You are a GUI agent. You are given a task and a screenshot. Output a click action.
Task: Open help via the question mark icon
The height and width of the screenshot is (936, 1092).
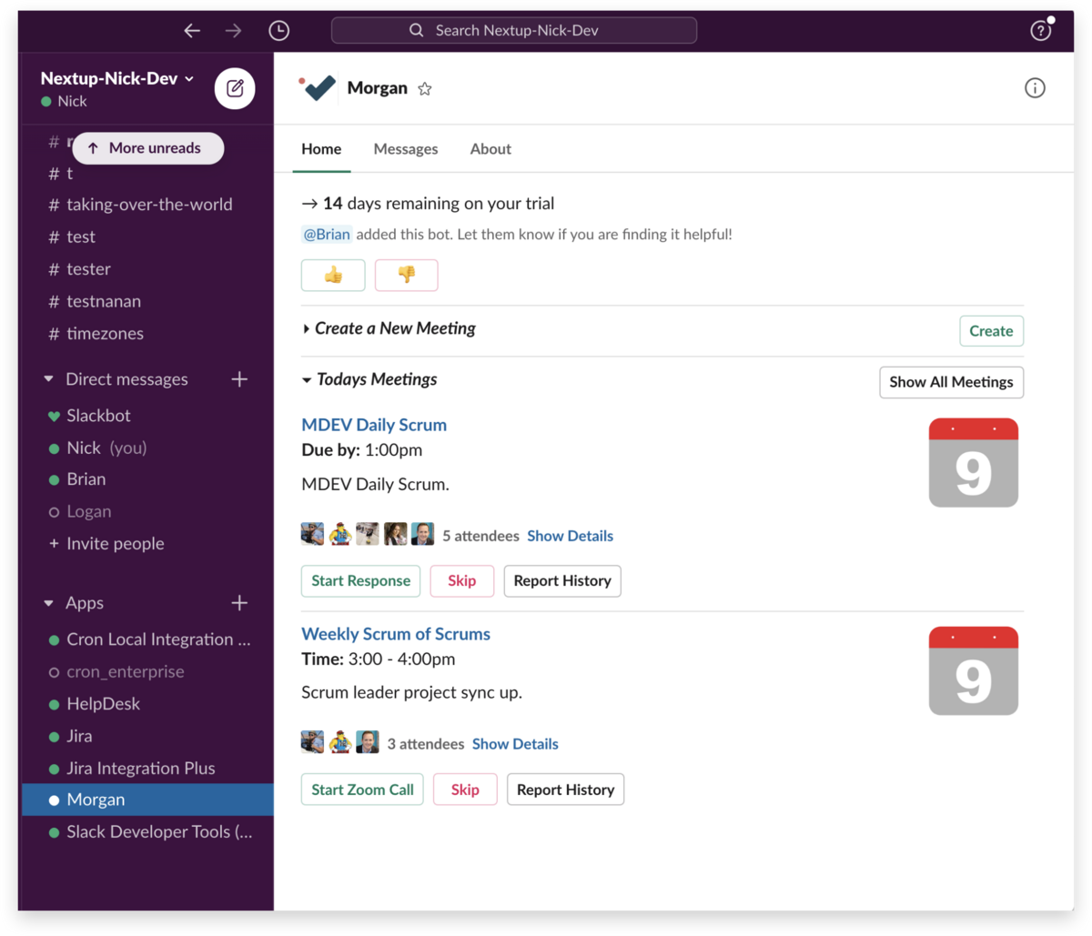coord(1040,31)
